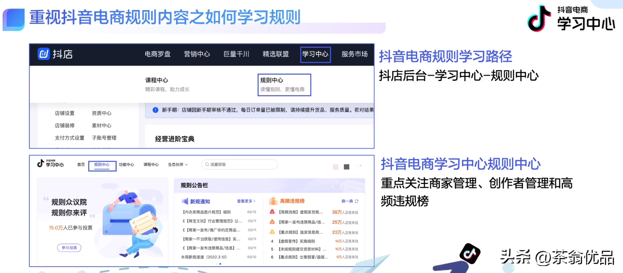Open 【重点规则】滥发信息规 ranking entry
Image resolution: width=623 pixels, height=273 pixels.
point(301,232)
